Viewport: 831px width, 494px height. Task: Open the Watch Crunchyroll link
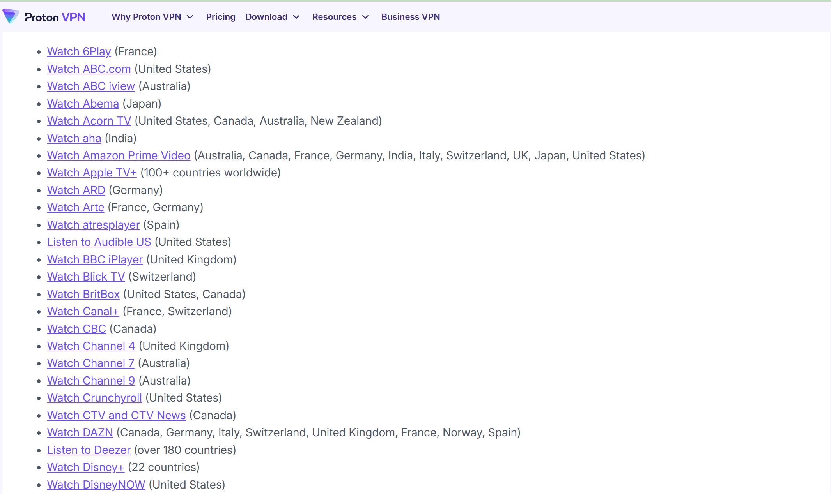pyautogui.click(x=94, y=398)
